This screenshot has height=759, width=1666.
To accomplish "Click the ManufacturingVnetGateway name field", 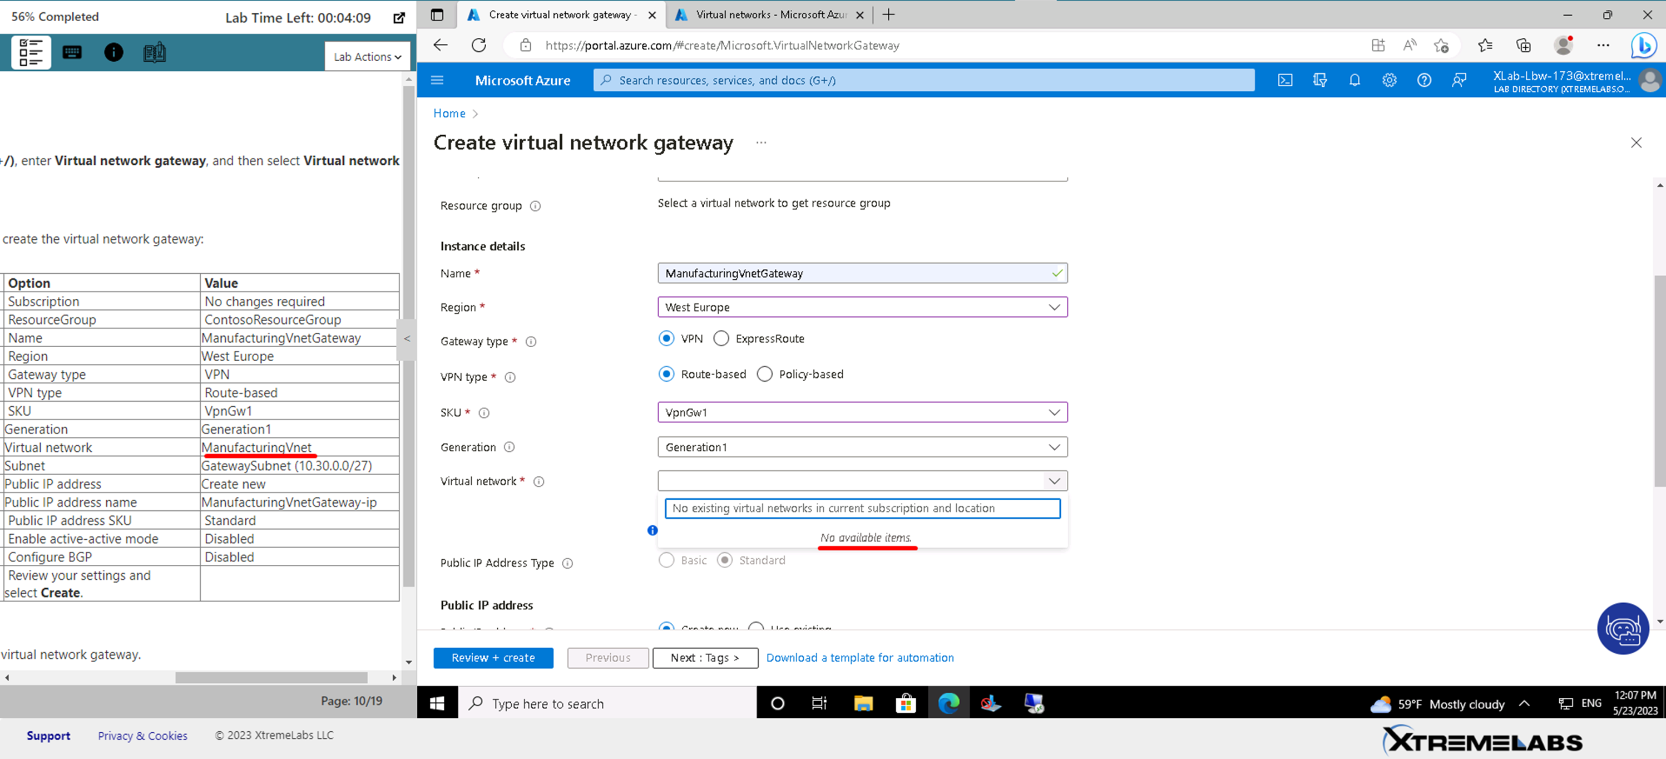I will coord(854,273).
